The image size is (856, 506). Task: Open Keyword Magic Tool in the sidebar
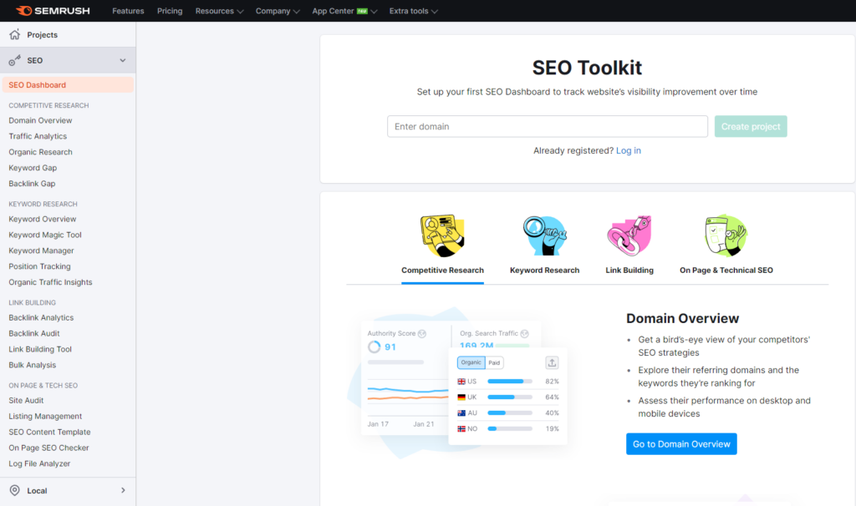[45, 235]
